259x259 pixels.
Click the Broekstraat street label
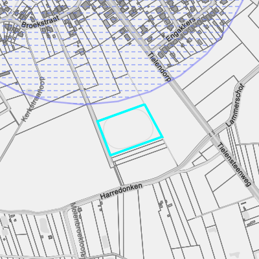click(x=40, y=22)
